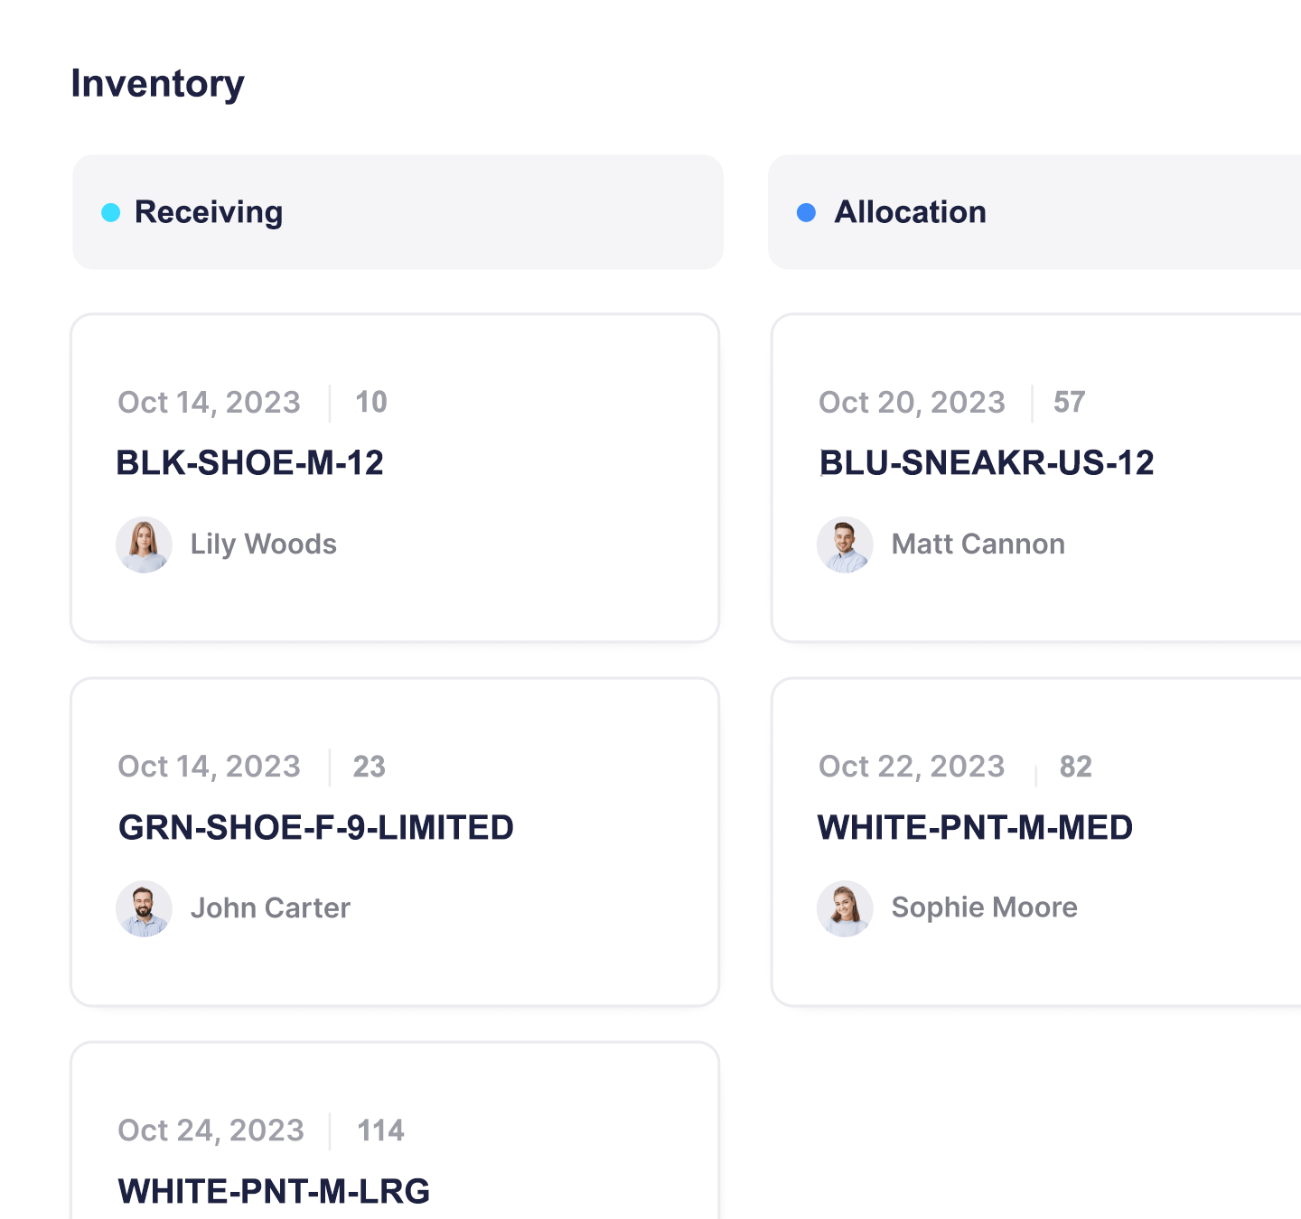Viewport: 1301px width, 1219px height.
Task: Click the date Oct 22, 2023
Action: point(912,767)
